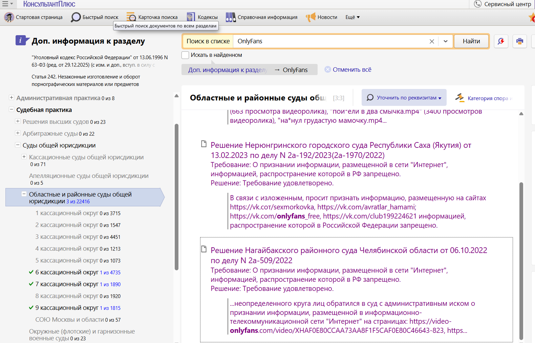Click the results list scrollbar thumb
This screenshot has width=535, height=343.
[521, 260]
